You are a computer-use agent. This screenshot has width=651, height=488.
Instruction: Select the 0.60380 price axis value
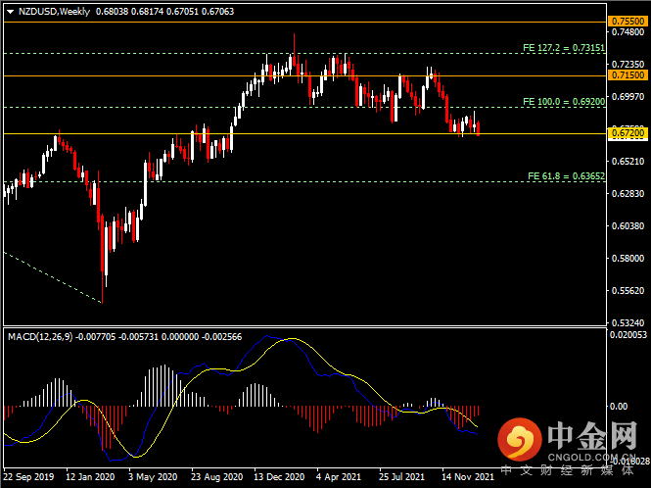[x=628, y=226]
